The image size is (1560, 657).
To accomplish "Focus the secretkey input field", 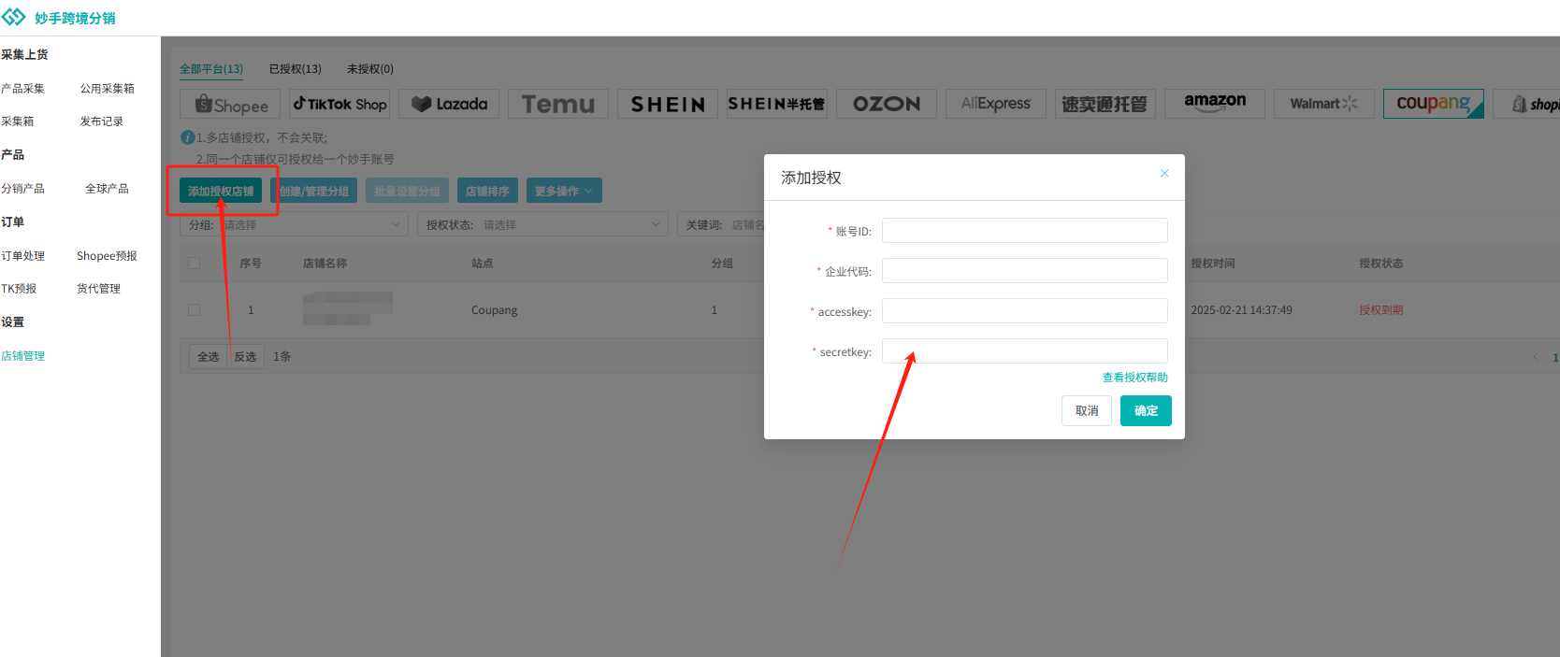I will point(1025,351).
